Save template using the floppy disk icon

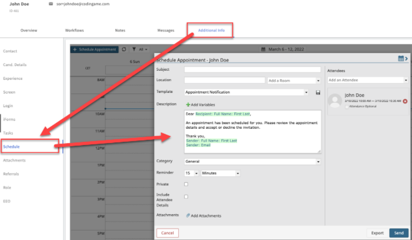[318, 92]
